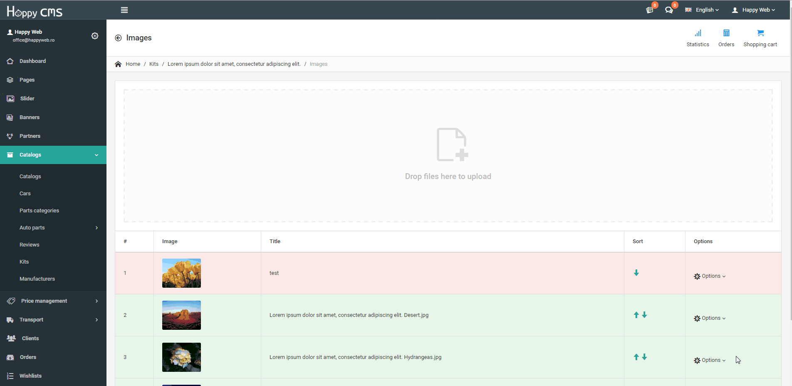
Task: Click the file upload icon in the drop zone
Action: (452, 144)
